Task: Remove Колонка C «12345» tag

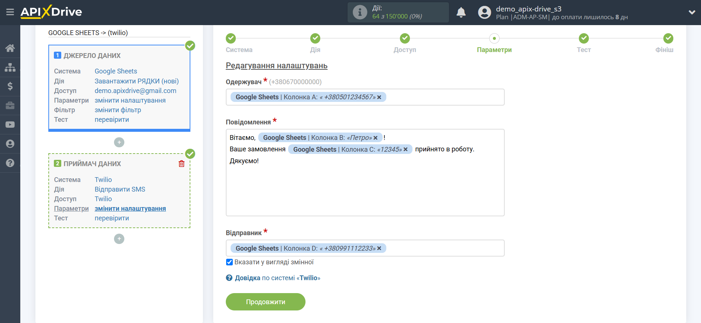Action: tap(405, 150)
